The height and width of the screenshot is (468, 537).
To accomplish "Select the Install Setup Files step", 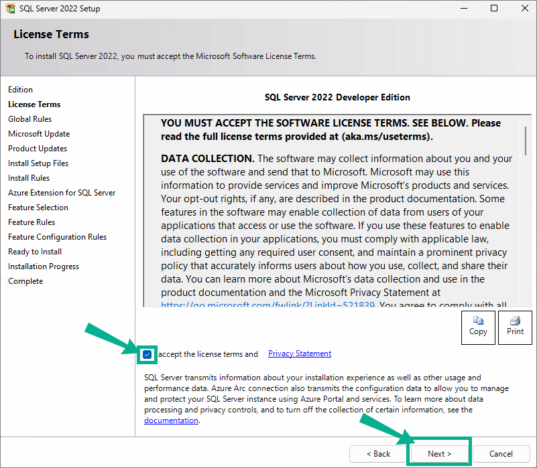I will click(x=38, y=163).
